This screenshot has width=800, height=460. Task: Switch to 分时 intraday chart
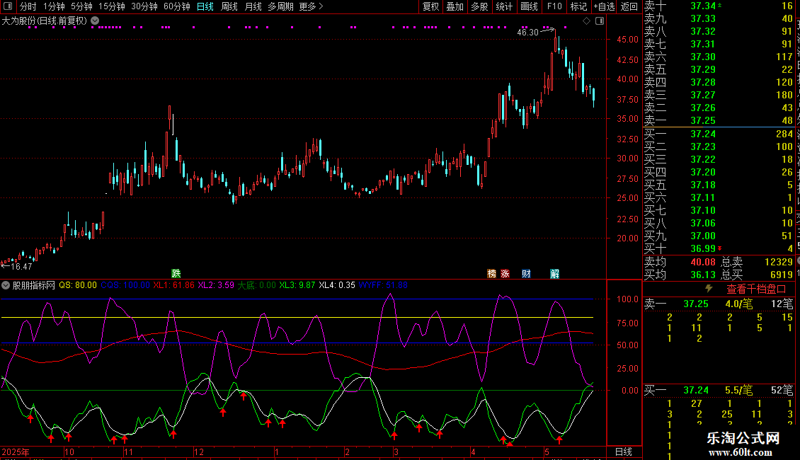pyautogui.click(x=28, y=6)
